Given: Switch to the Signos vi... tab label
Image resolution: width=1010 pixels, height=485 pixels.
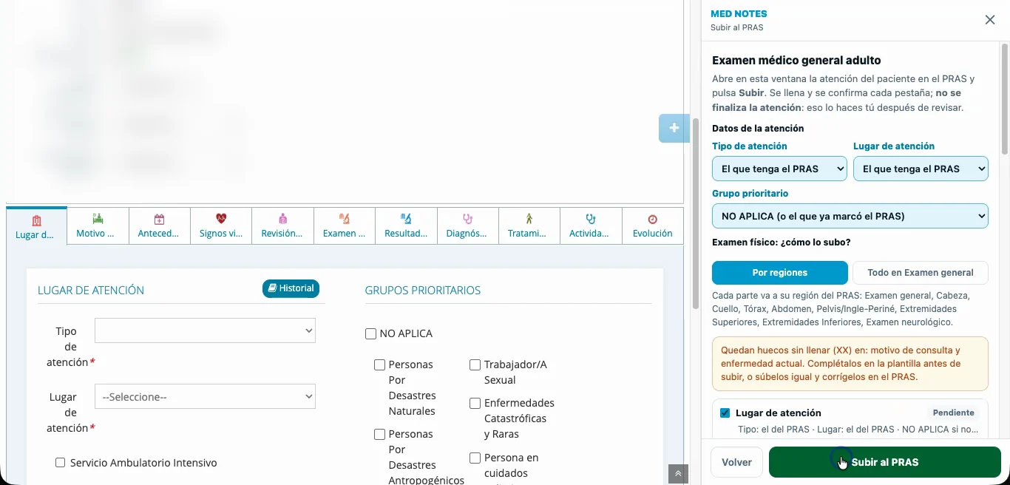Looking at the screenshot, I should (x=221, y=233).
